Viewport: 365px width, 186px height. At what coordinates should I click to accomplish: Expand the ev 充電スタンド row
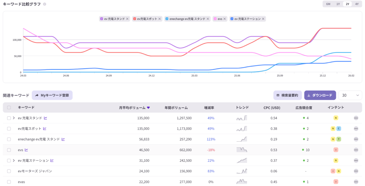coord(14,118)
